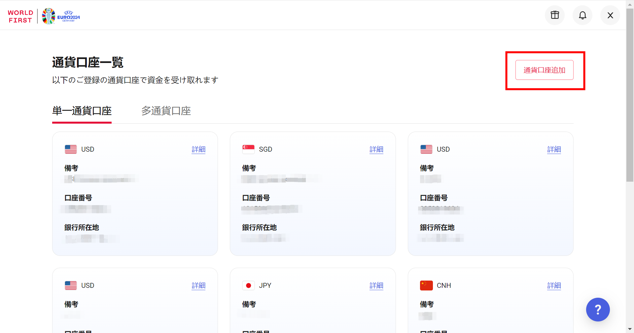Click the X close icon in header

coord(610,15)
